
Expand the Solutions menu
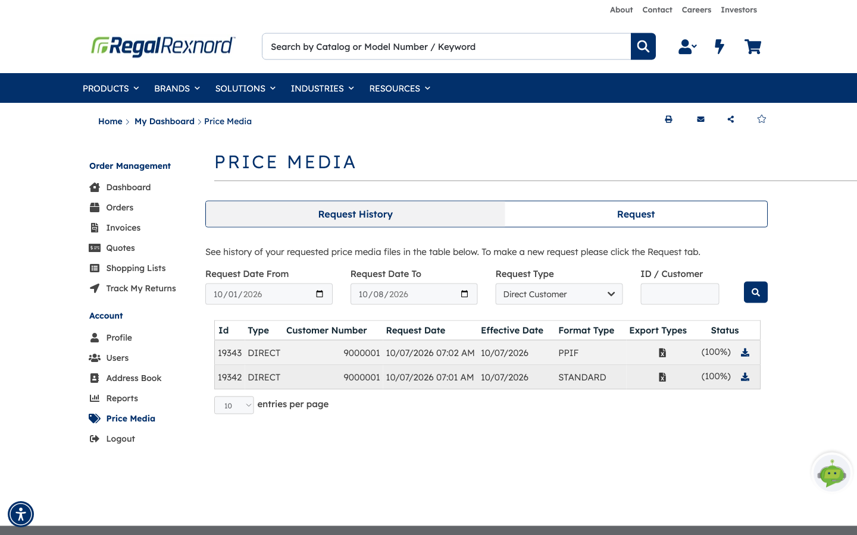tap(245, 88)
